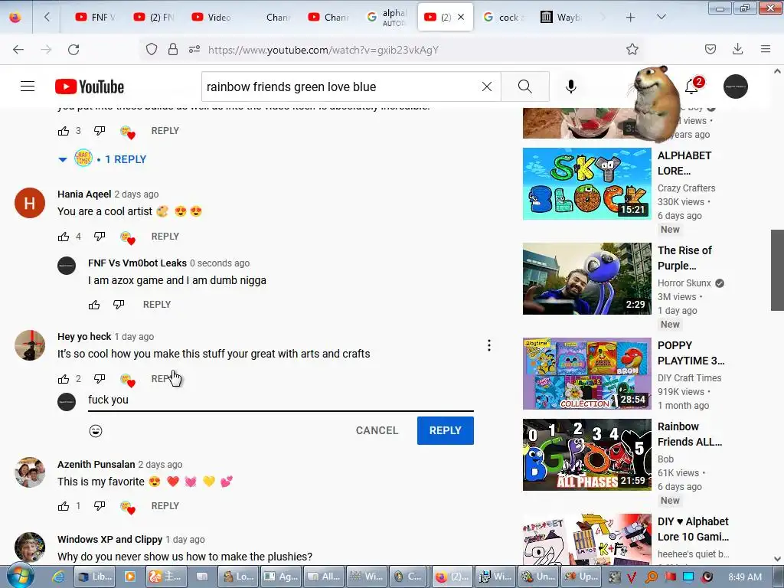Open the three-dot menu on Hey yo heck comment
Viewport: 784px width, 588px height.
coord(489,345)
